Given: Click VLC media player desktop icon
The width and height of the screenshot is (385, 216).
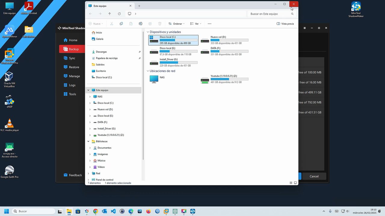Looking at the screenshot, I should (x=10, y=125).
